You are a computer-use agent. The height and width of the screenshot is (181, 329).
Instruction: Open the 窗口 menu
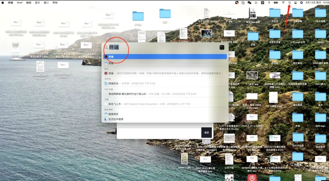(x=46, y=3)
